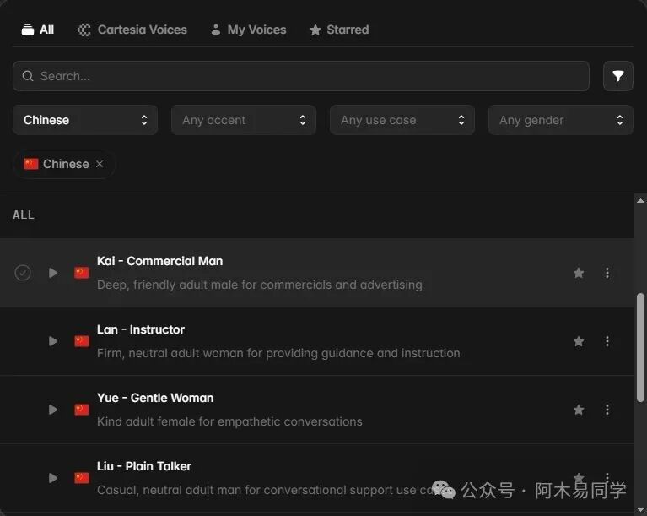Viewport: 647px width, 516px height.
Task: Select the Lan - Instructor voice title
Action: click(x=141, y=329)
